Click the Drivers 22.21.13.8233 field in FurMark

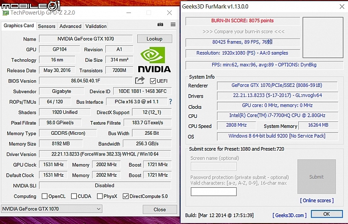point(277,96)
